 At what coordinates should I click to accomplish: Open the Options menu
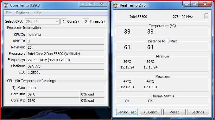22,13
